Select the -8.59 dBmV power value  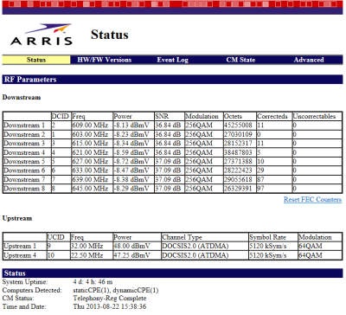(x=131, y=152)
